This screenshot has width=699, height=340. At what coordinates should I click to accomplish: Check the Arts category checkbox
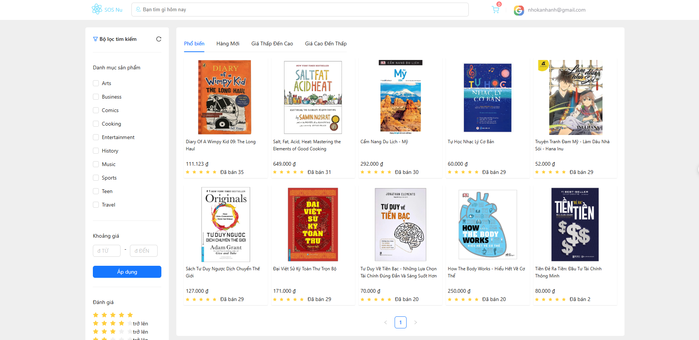(96, 83)
